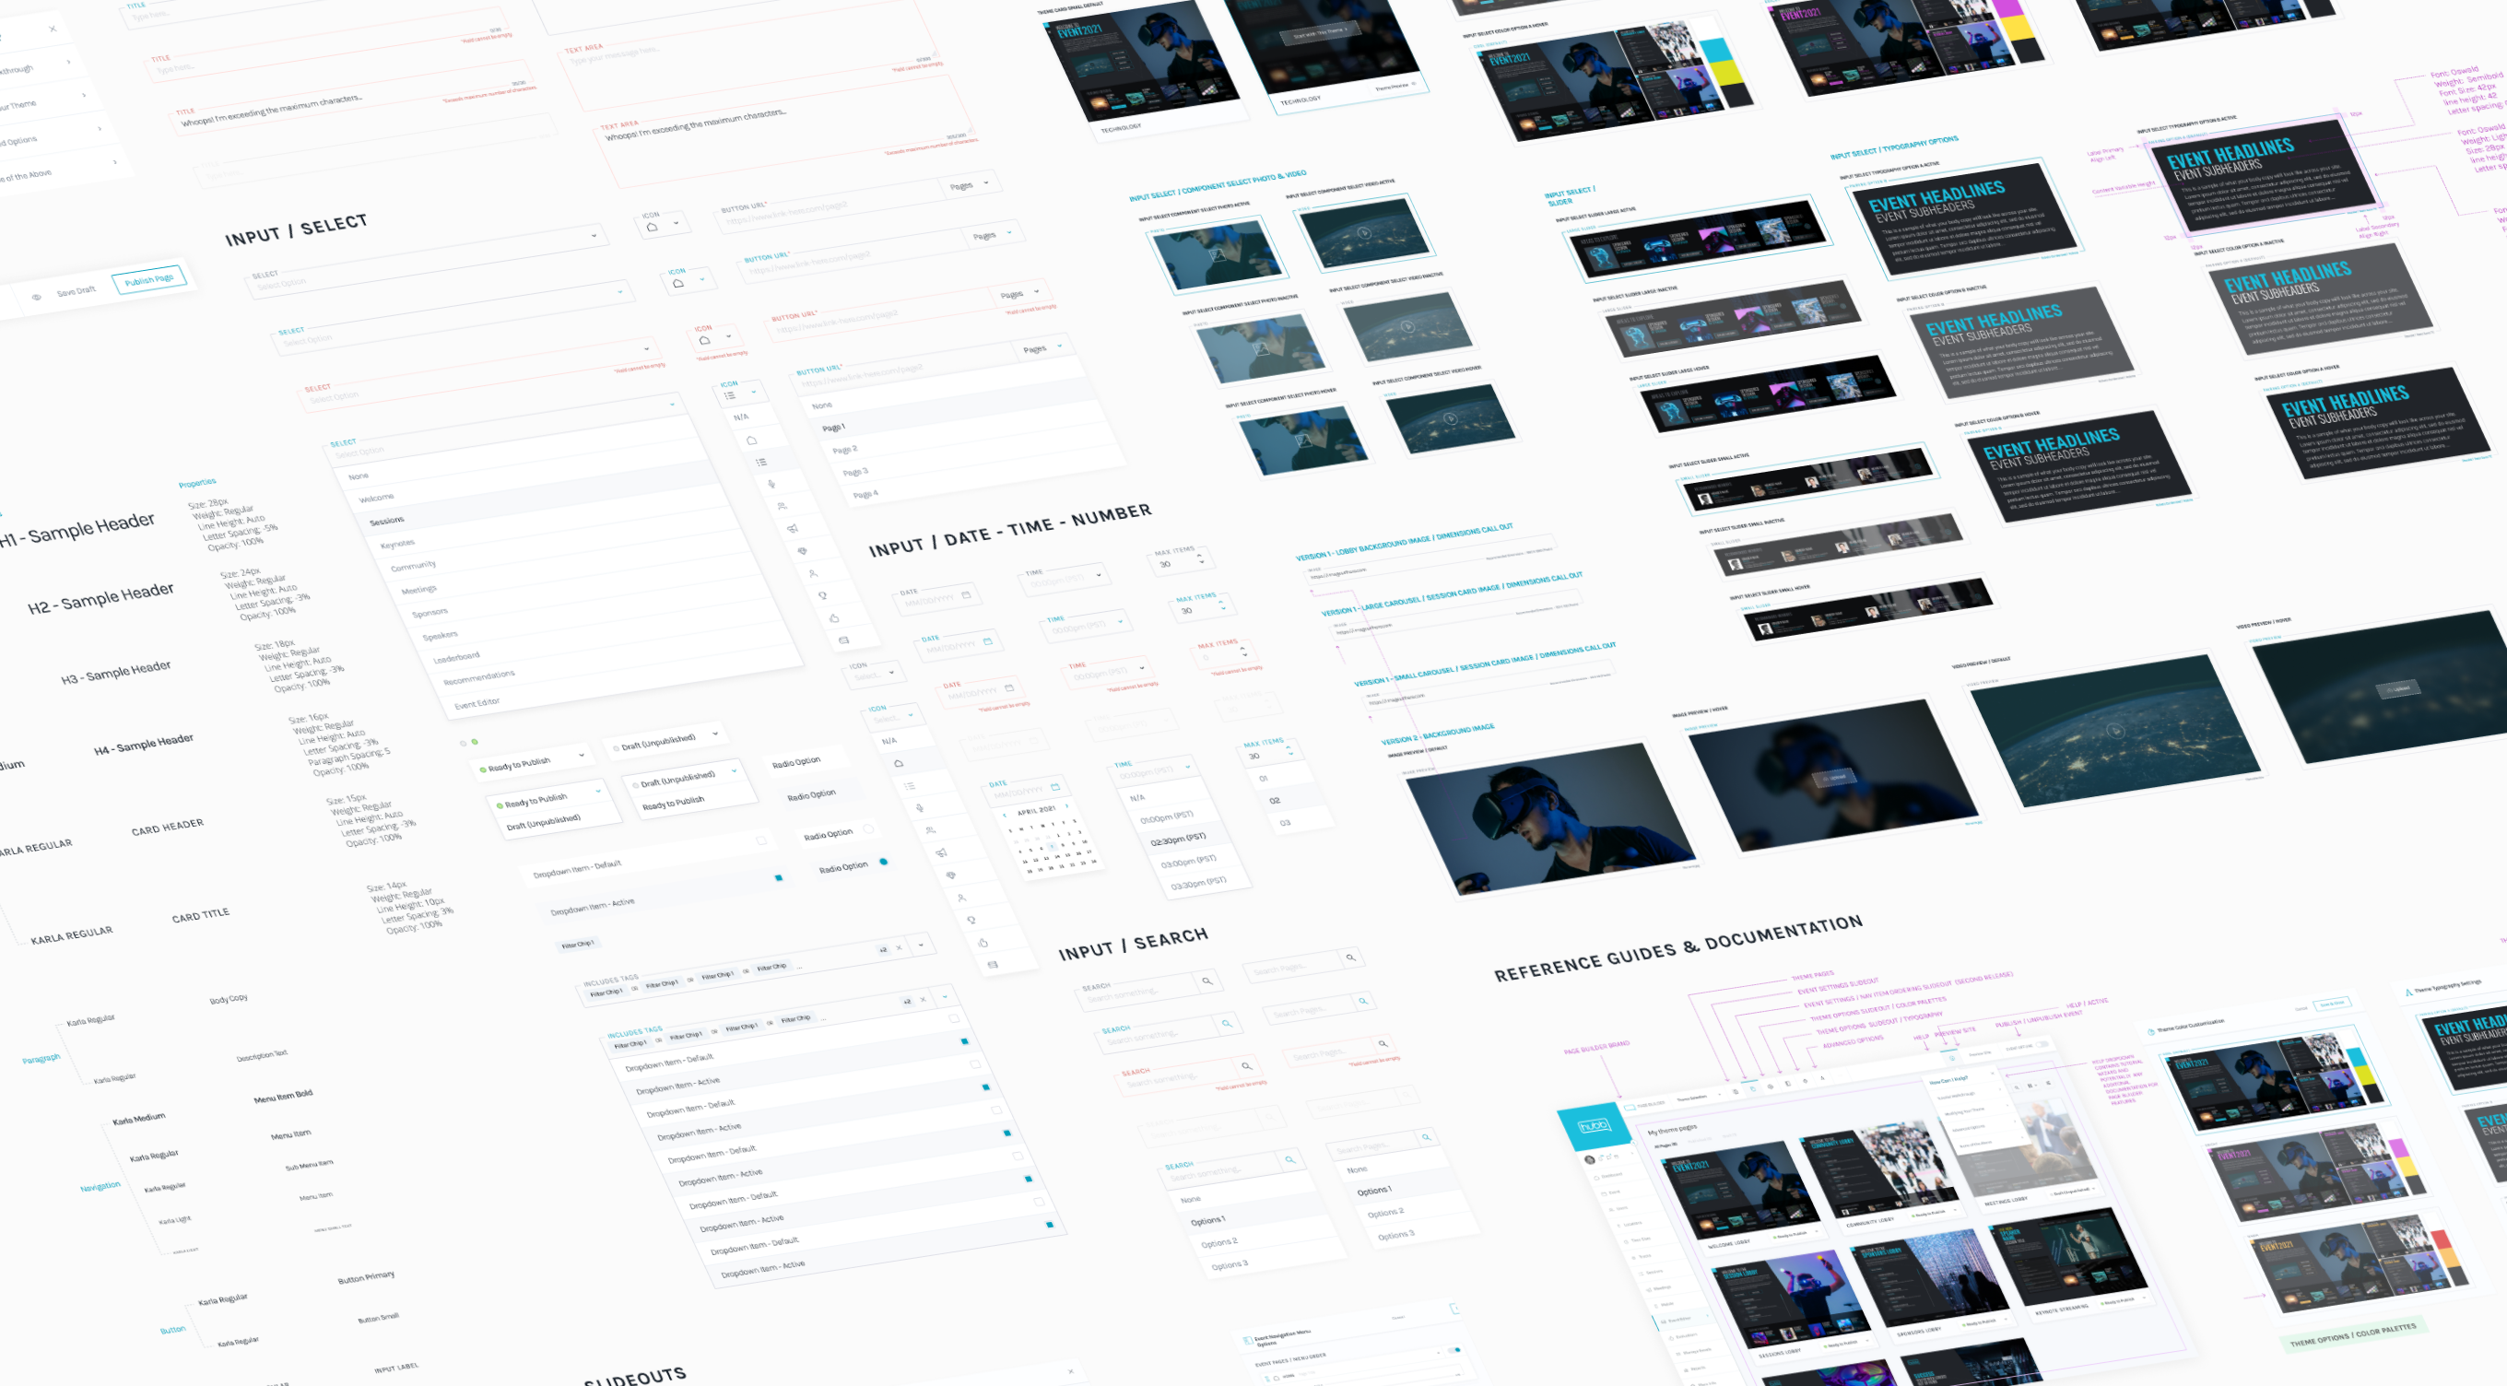This screenshot has width=2507, height=1386.
Task: Clear chips with X in the blue Includes Tags field
Action: click(x=923, y=1000)
